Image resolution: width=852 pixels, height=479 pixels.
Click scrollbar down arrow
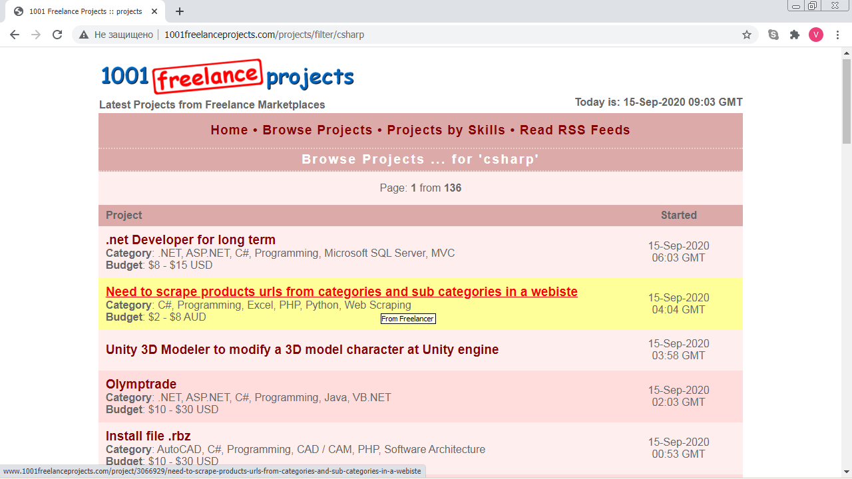click(846, 473)
